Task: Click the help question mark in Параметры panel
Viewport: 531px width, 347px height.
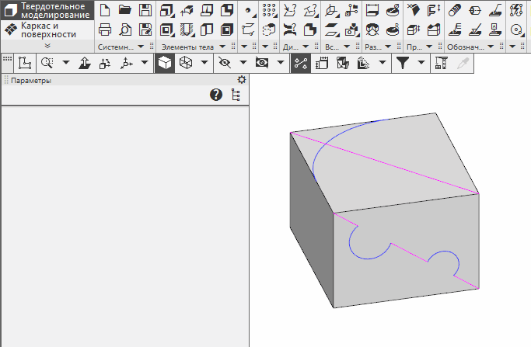Action: 216,95
